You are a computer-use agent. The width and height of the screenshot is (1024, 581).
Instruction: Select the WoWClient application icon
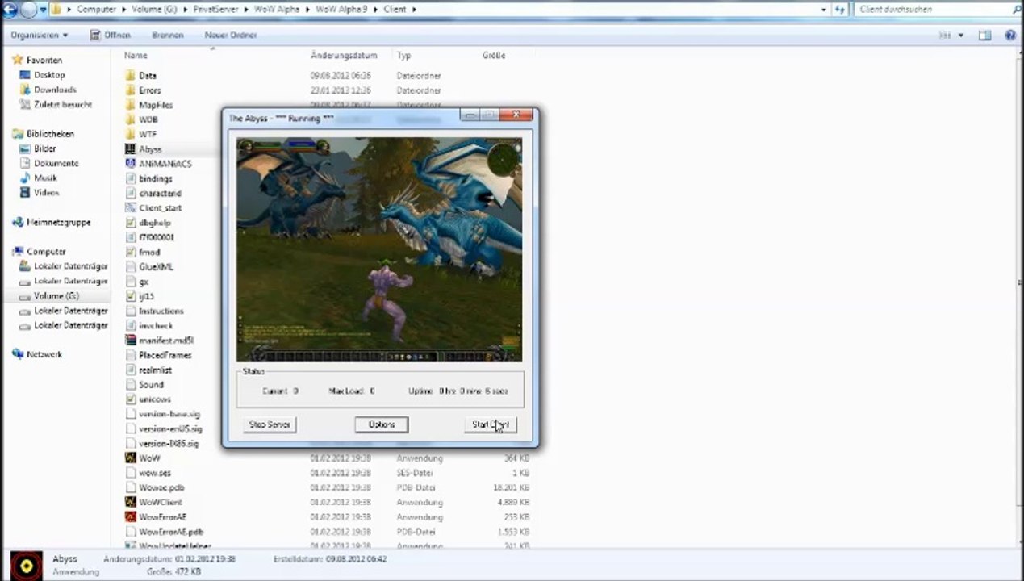click(x=131, y=502)
